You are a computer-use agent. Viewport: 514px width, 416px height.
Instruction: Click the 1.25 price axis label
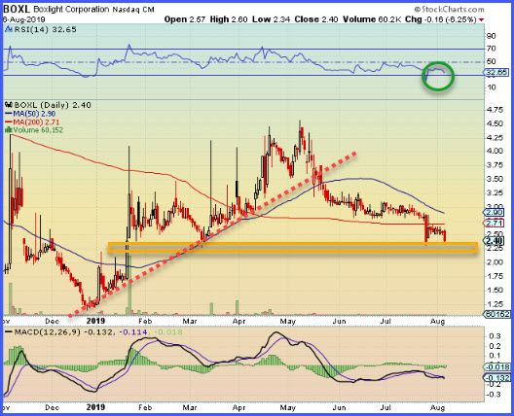494,304
